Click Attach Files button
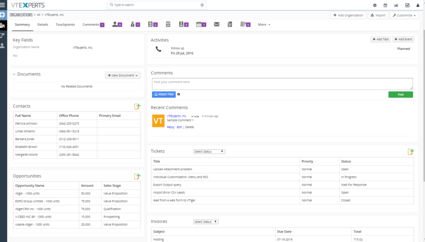 pyautogui.click(x=163, y=94)
